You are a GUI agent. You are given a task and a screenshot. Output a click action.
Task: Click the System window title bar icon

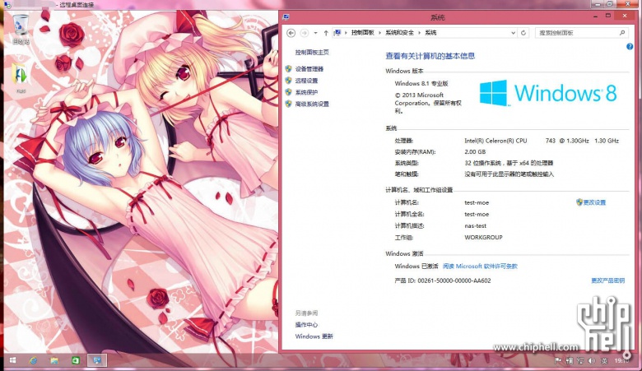tap(286, 16)
